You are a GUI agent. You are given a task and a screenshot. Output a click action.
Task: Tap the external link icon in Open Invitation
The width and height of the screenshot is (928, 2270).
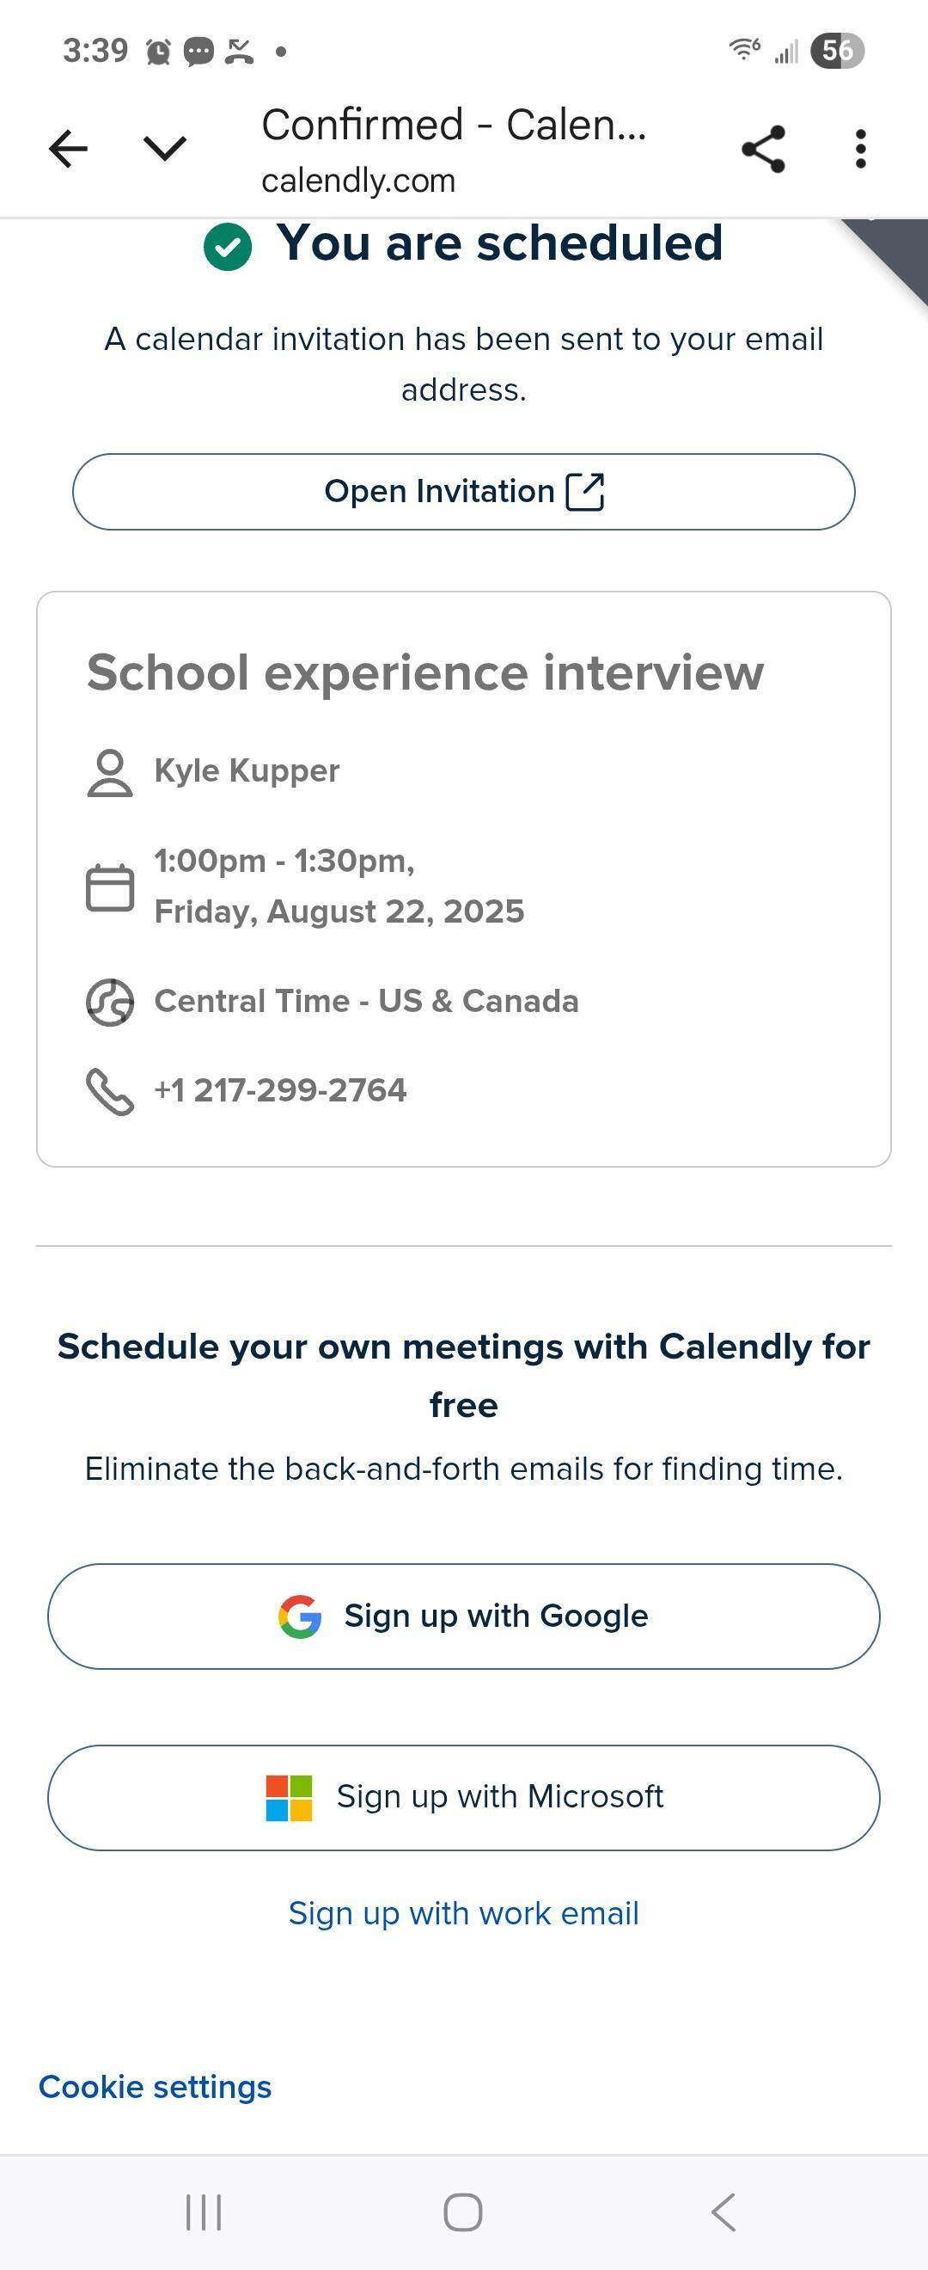point(584,492)
